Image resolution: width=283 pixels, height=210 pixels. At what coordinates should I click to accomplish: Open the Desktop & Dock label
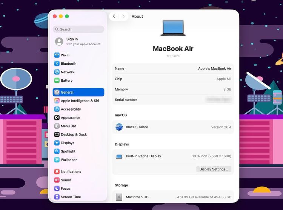point(74,134)
